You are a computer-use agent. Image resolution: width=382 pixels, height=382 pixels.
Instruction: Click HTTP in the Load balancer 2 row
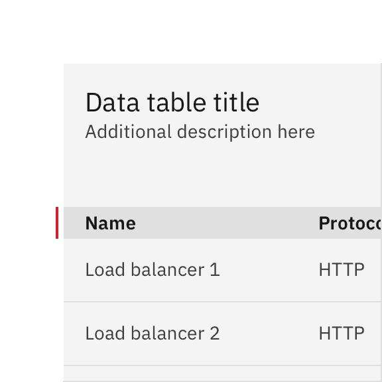pyautogui.click(x=342, y=334)
